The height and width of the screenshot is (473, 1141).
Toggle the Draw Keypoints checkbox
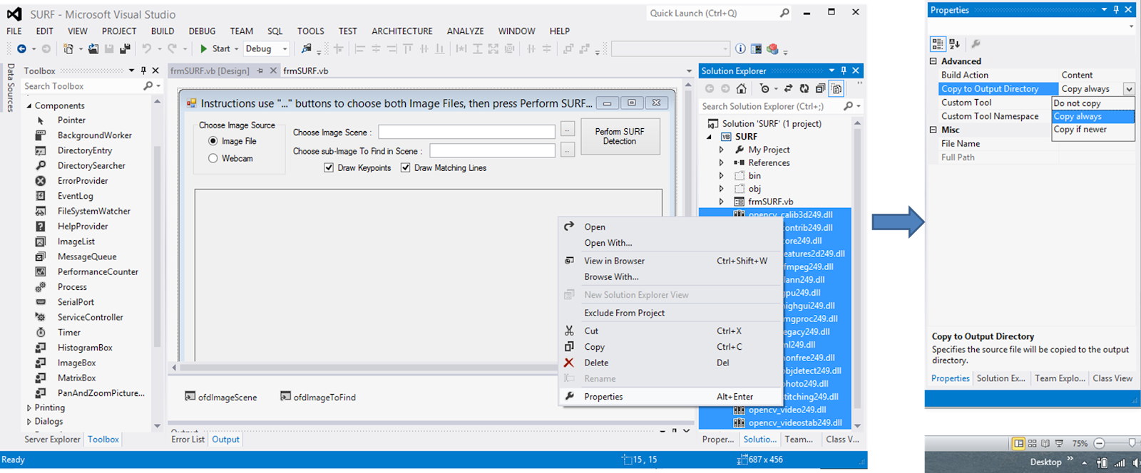(329, 168)
